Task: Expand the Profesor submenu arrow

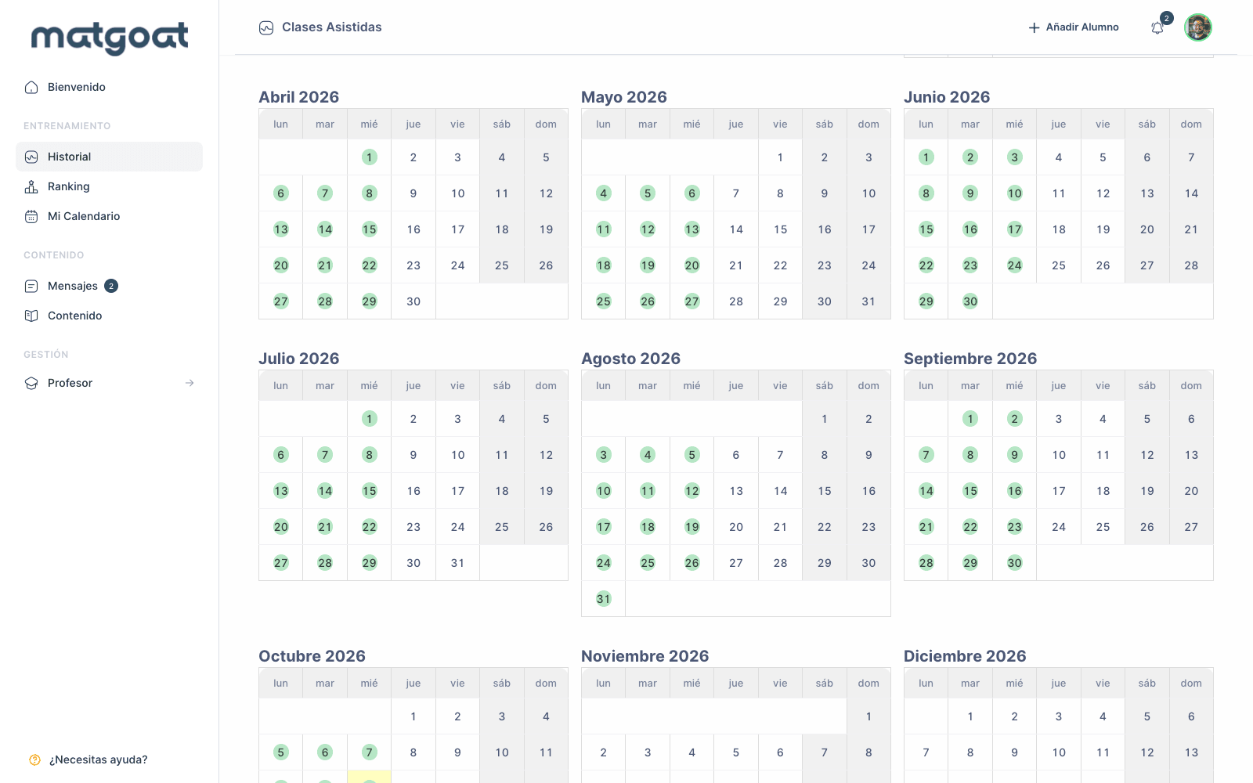Action: (190, 383)
